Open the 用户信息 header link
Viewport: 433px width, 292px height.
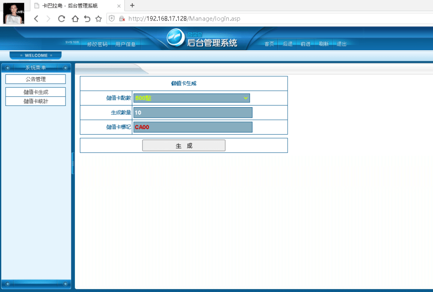(x=125, y=44)
